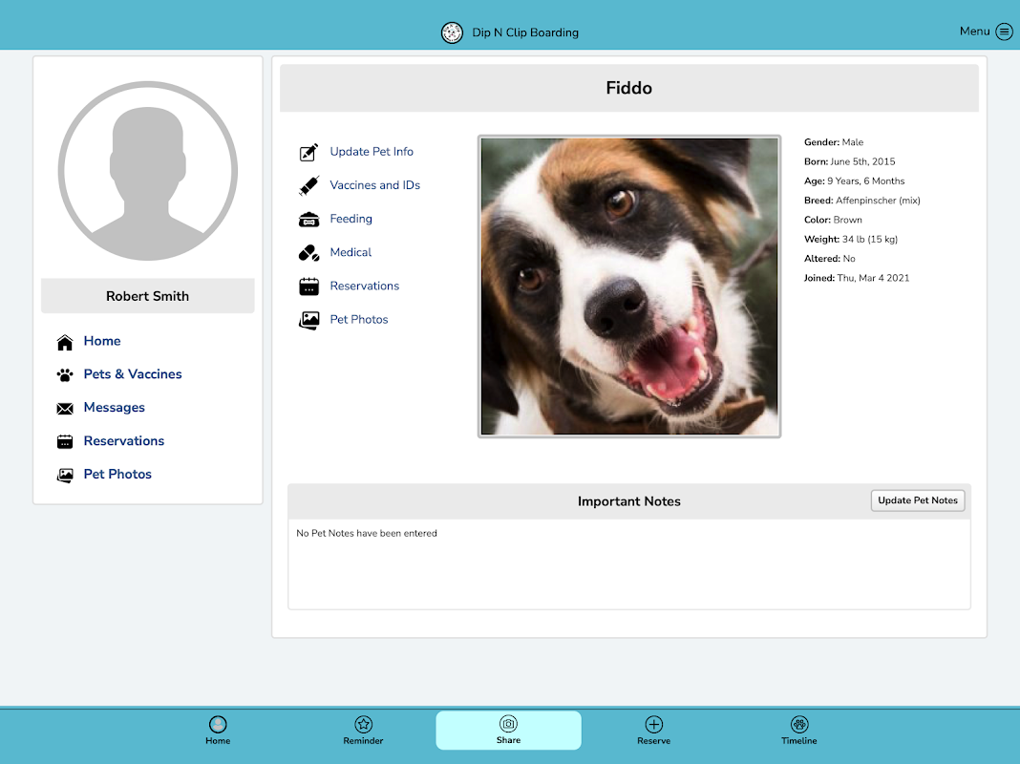Click the Altered: No text
This screenshot has width=1020, height=764.
click(829, 258)
